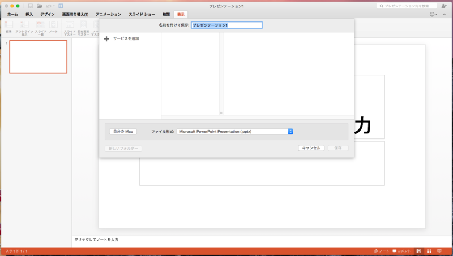
Task: Click slide sorter grid icon in status bar
Action: (x=429, y=251)
